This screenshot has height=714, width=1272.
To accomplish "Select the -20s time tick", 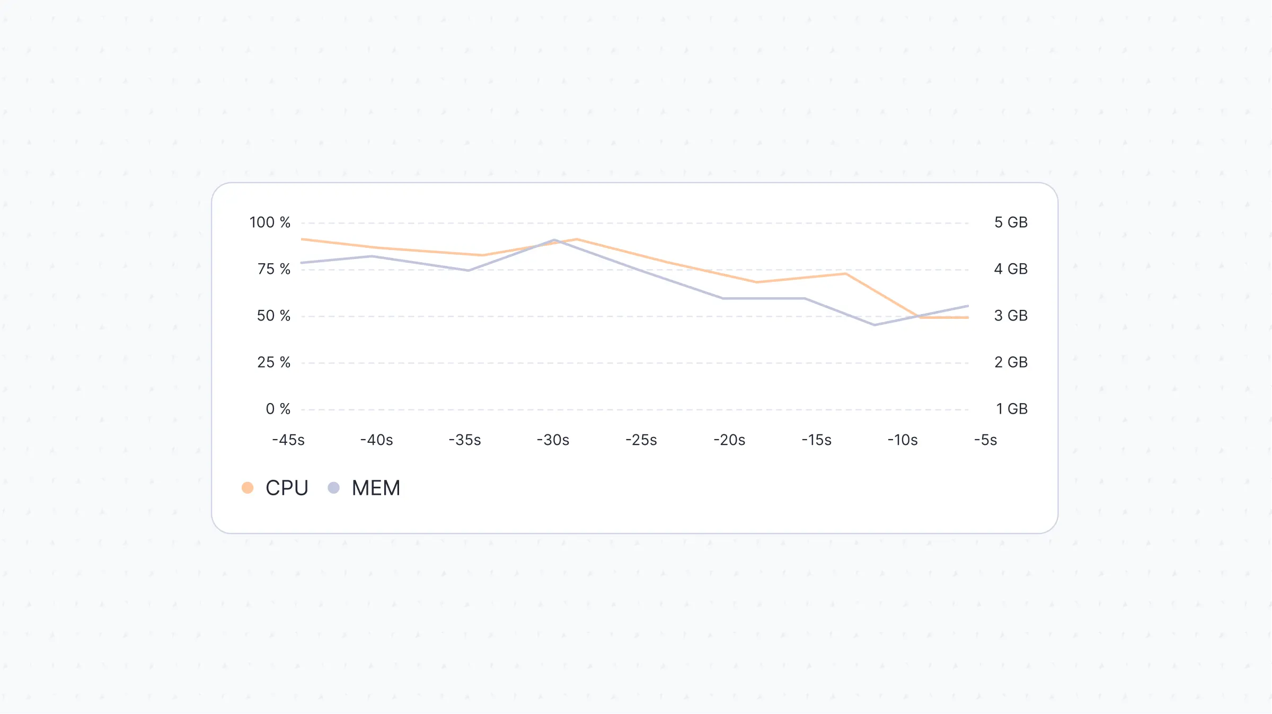I will pos(729,440).
